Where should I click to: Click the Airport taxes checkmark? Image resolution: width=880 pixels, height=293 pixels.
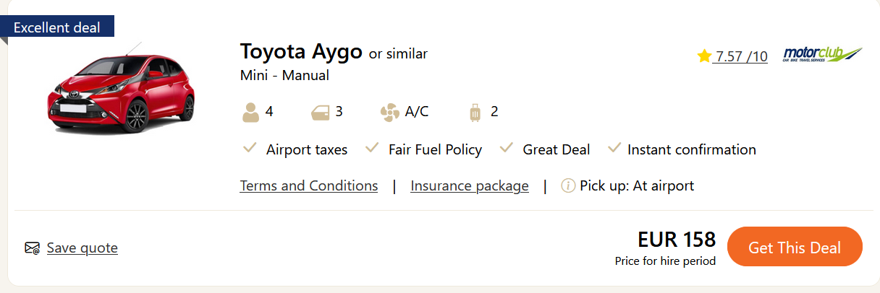pyautogui.click(x=250, y=149)
